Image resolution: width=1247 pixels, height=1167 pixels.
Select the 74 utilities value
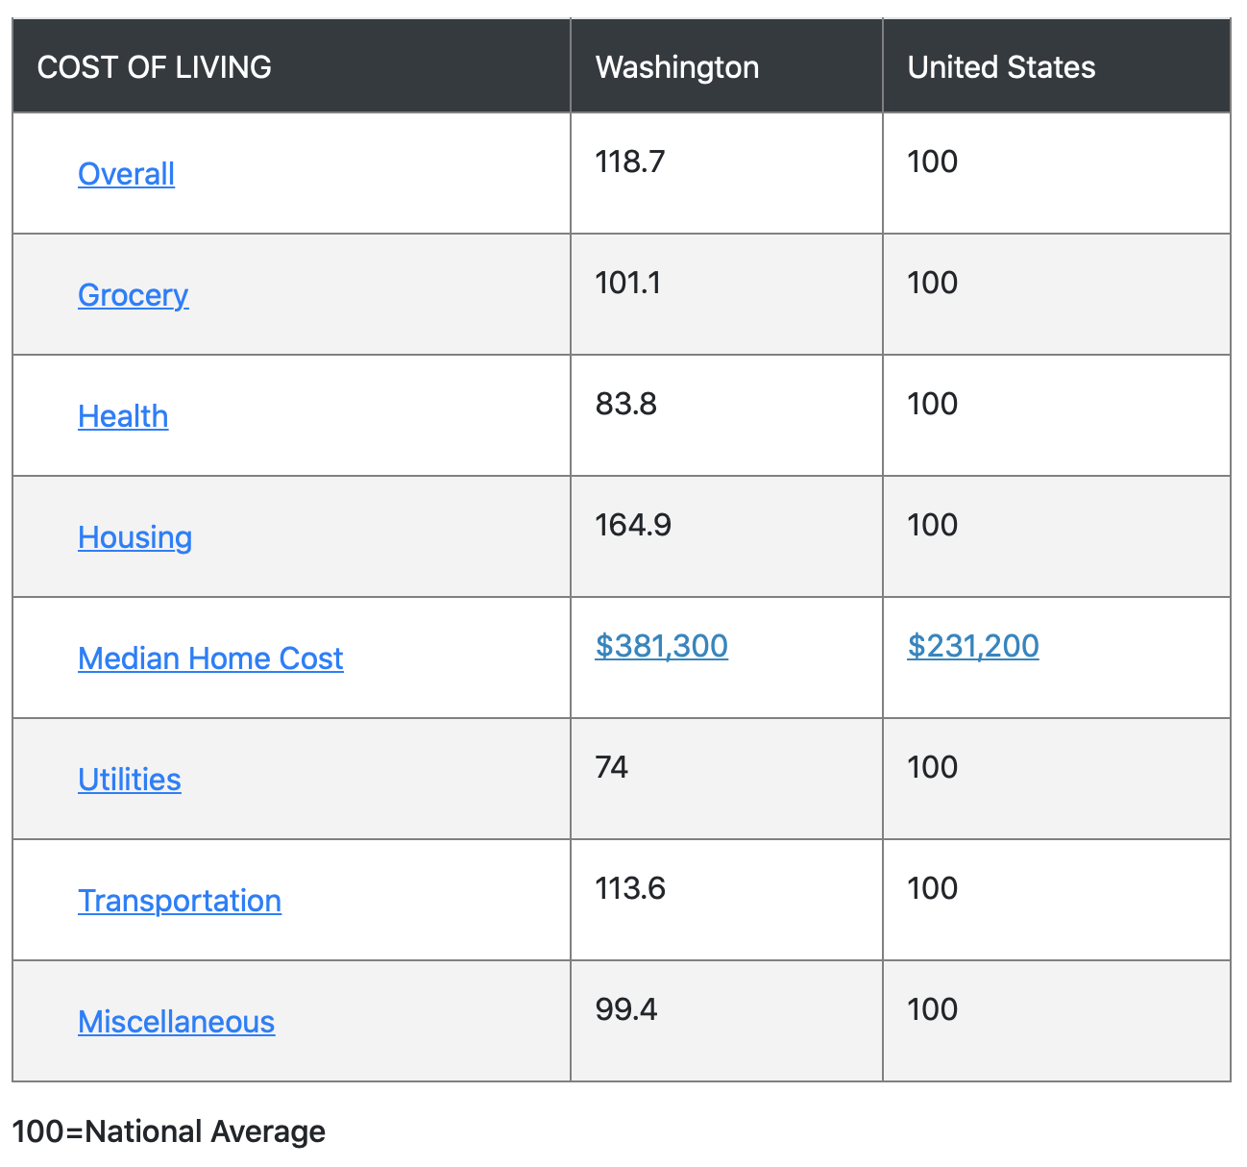tap(611, 767)
